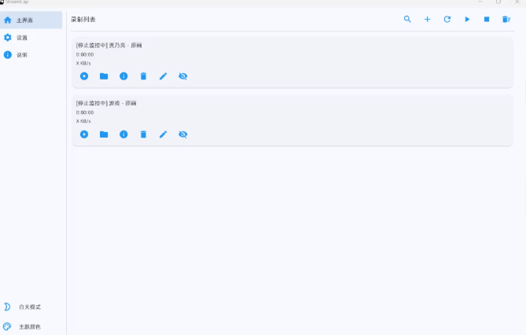
Task: Toggle monitoring eye icon on 贾乃亮 card
Action: point(183,76)
